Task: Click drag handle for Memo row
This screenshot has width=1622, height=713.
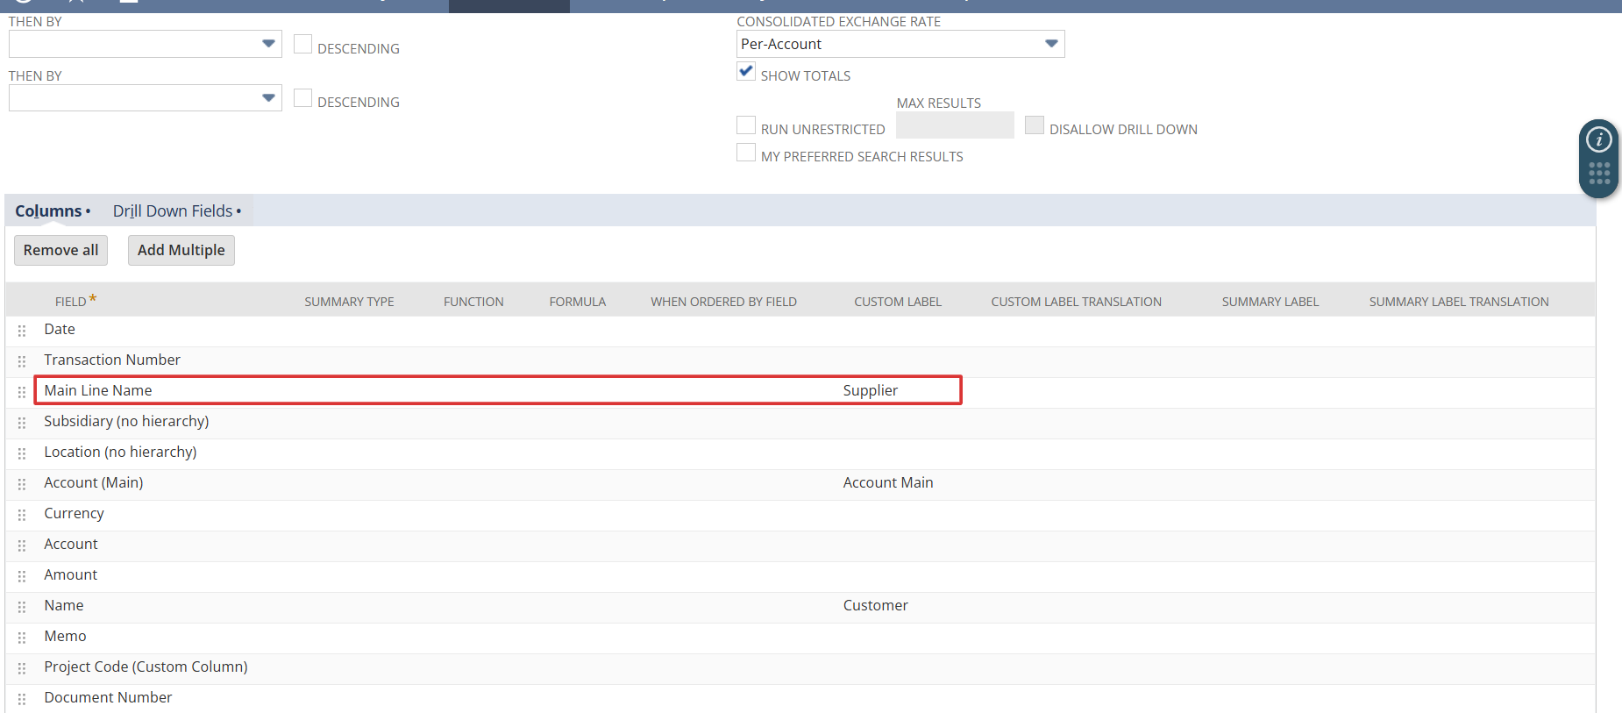Action: click(22, 638)
